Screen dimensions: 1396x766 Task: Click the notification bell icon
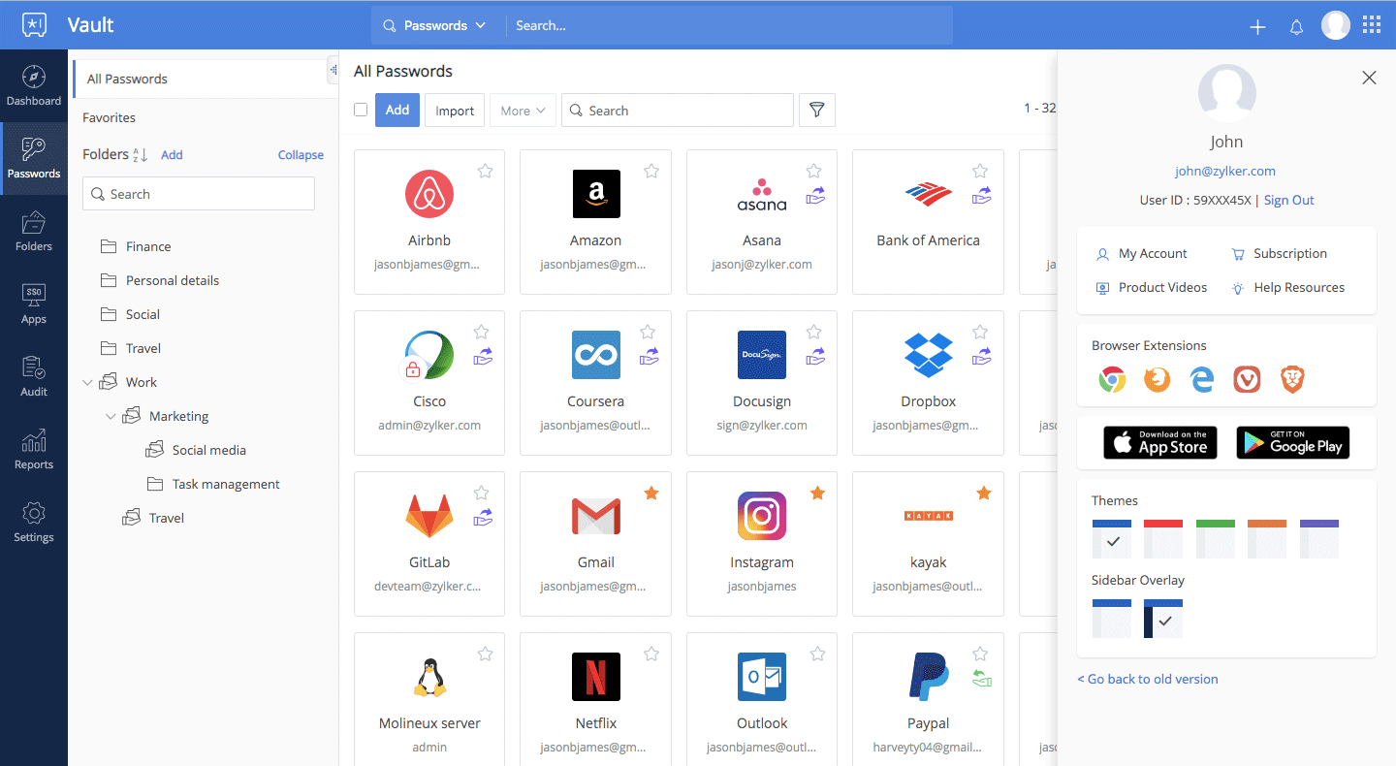(1296, 27)
